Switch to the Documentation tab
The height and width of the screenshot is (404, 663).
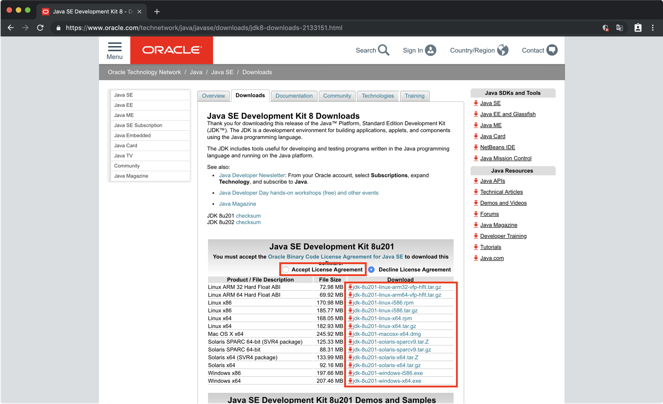[x=294, y=96]
